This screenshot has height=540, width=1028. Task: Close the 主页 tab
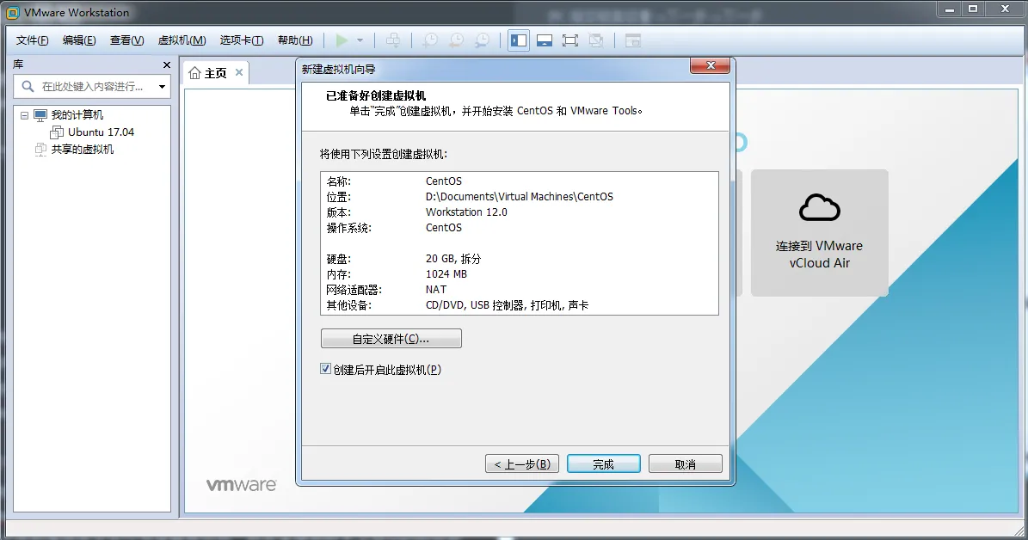click(x=239, y=72)
